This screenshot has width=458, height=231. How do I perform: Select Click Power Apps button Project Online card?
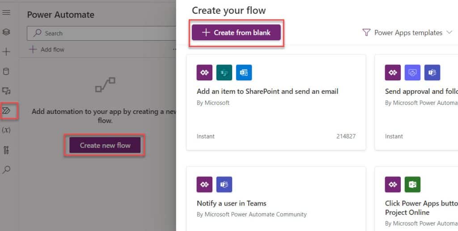[x=416, y=199]
